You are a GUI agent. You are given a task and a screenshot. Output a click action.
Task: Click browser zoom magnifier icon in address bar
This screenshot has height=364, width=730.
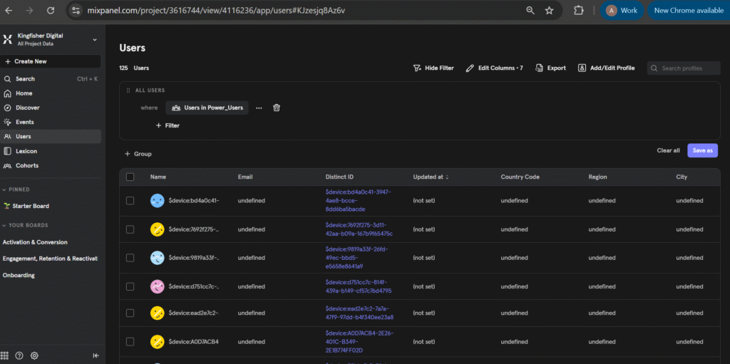click(x=530, y=10)
